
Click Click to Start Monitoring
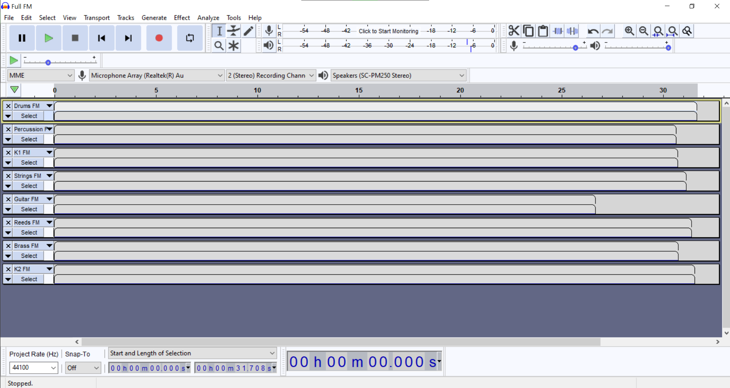(388, 31)
